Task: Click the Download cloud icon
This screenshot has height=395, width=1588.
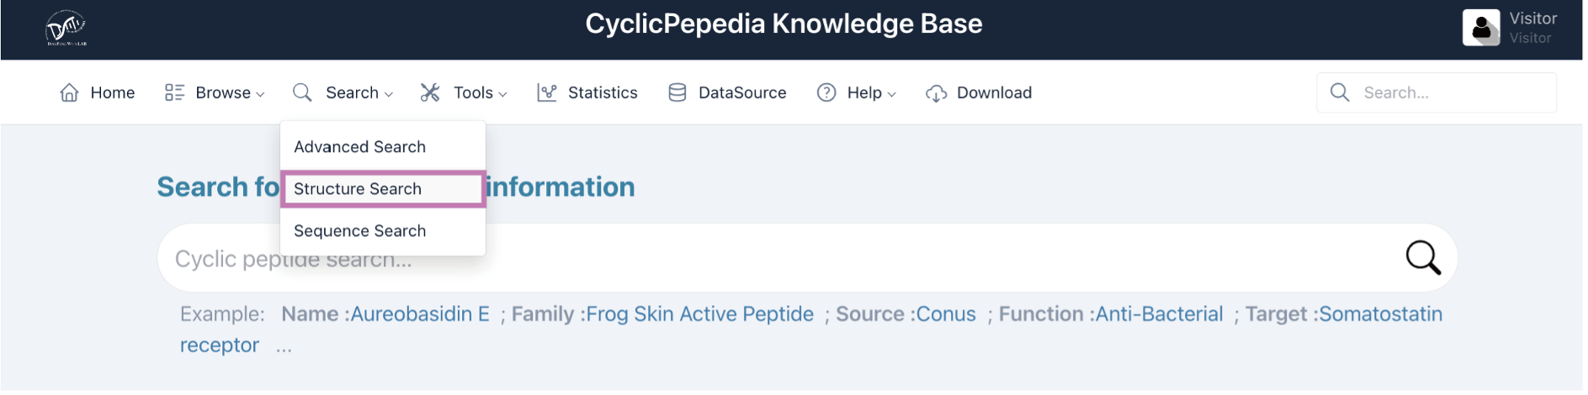Action: tap(937, 93)
